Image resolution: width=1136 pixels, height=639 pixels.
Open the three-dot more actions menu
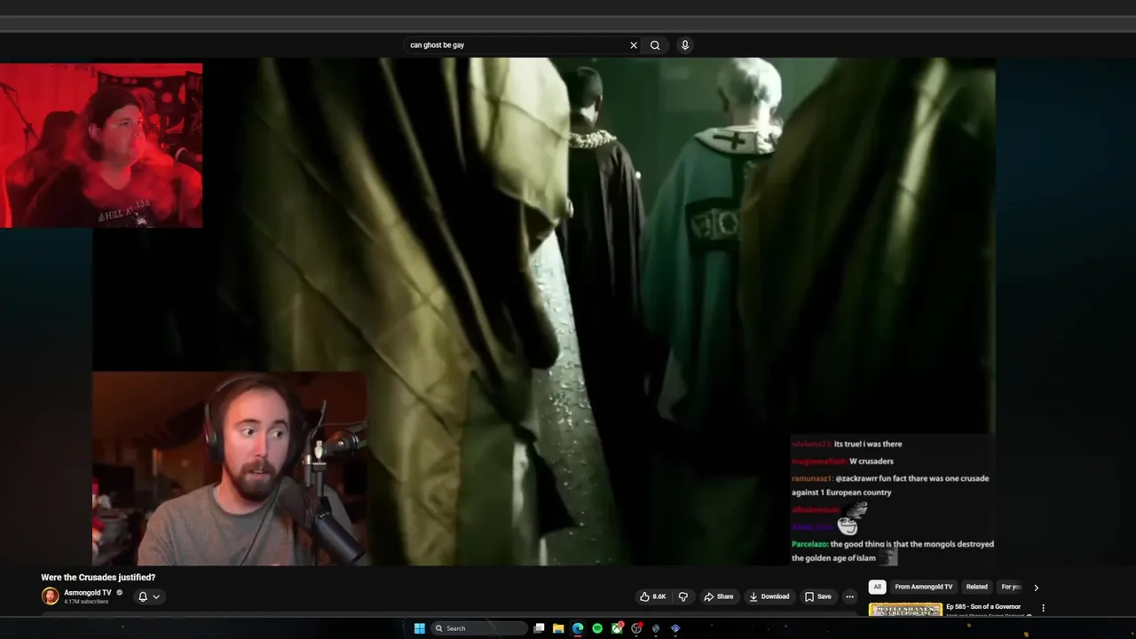tap(849, 596)
